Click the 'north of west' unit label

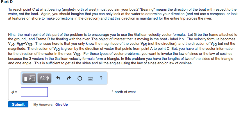(125, 92)
